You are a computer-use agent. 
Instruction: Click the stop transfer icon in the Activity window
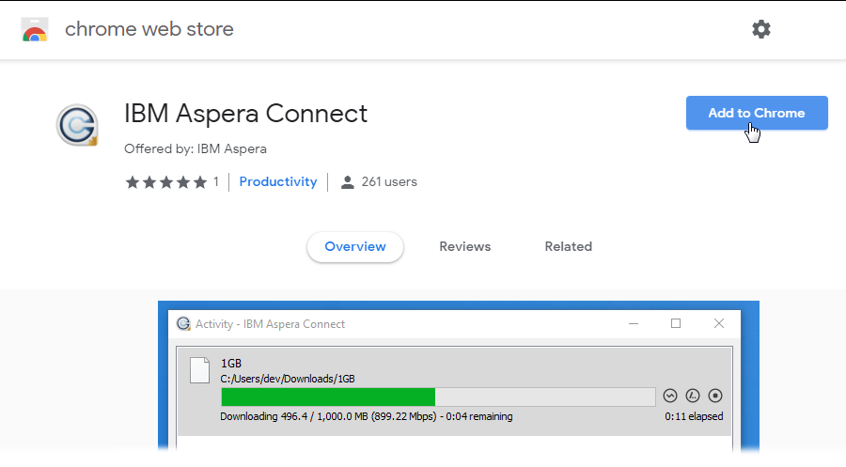click(714, 396)
